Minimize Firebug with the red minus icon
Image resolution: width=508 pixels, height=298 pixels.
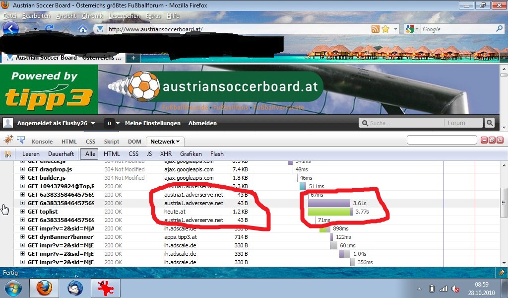[x=484, y=140]
